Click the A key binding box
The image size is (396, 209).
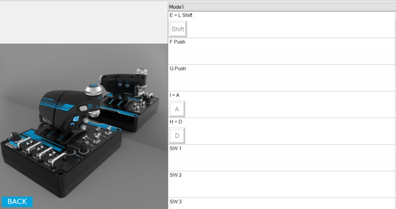point(177,109)
